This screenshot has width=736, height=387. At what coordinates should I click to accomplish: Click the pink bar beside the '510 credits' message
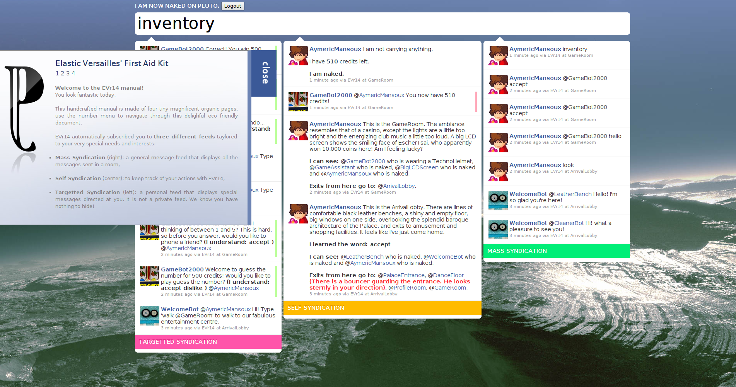tap(476, 101)
